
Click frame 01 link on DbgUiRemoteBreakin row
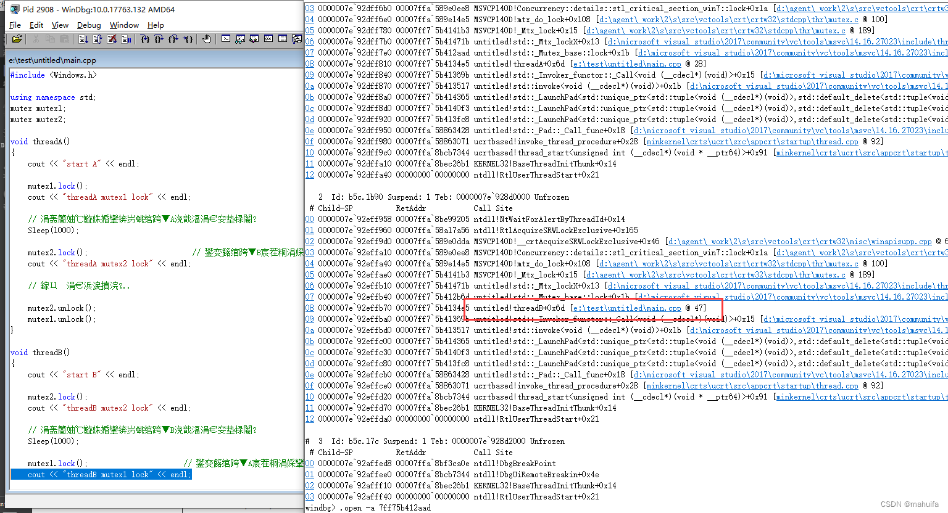tap(310, 475)
